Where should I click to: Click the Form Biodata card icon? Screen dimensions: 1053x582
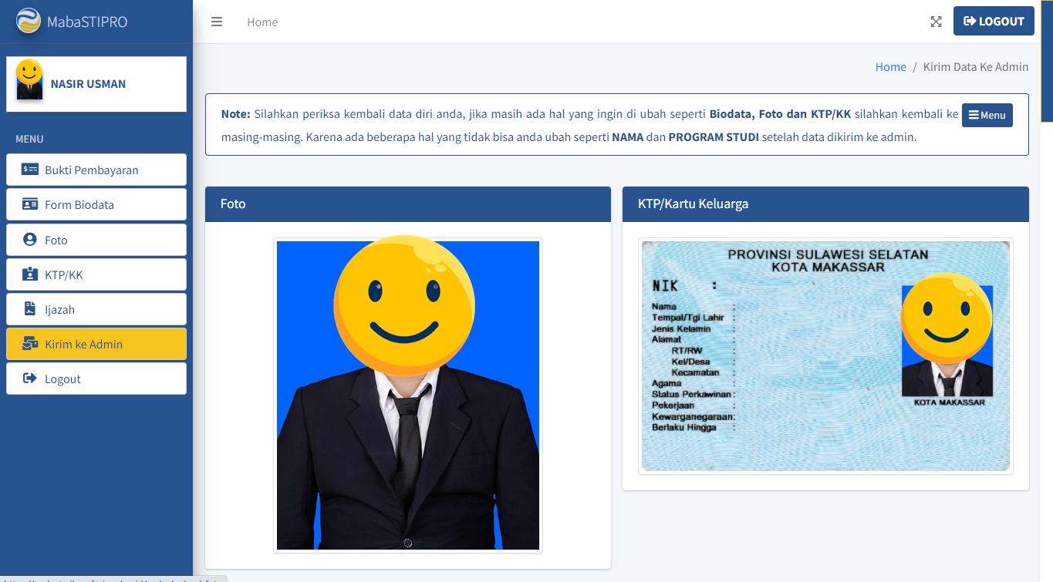coord(30,204)
